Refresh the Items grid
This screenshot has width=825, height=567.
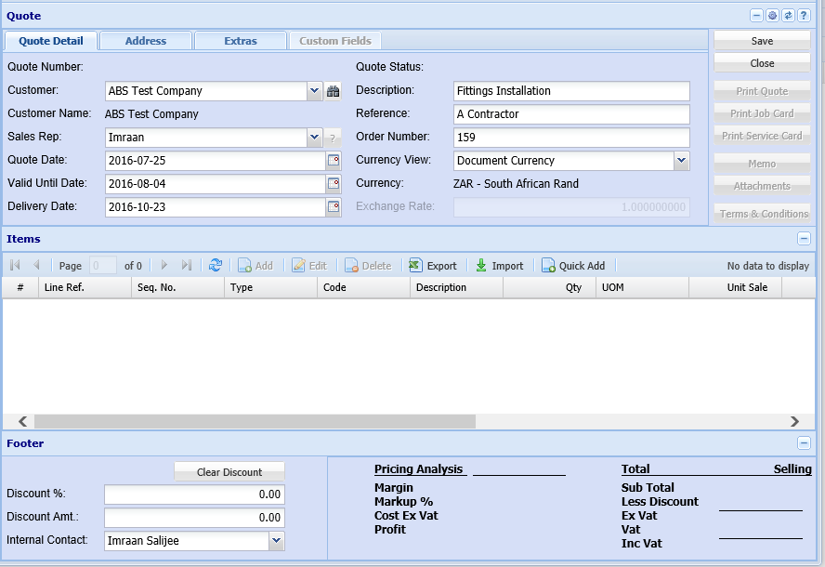(x=216, y=266)
